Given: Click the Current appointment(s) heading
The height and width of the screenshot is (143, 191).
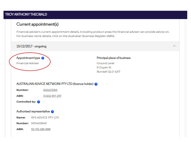Looking at the screenshot, I should [37, 24].
